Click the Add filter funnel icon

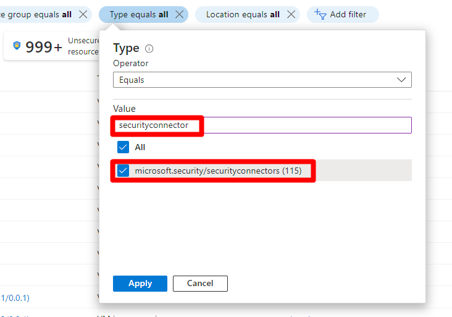click(x=320, y=14)
